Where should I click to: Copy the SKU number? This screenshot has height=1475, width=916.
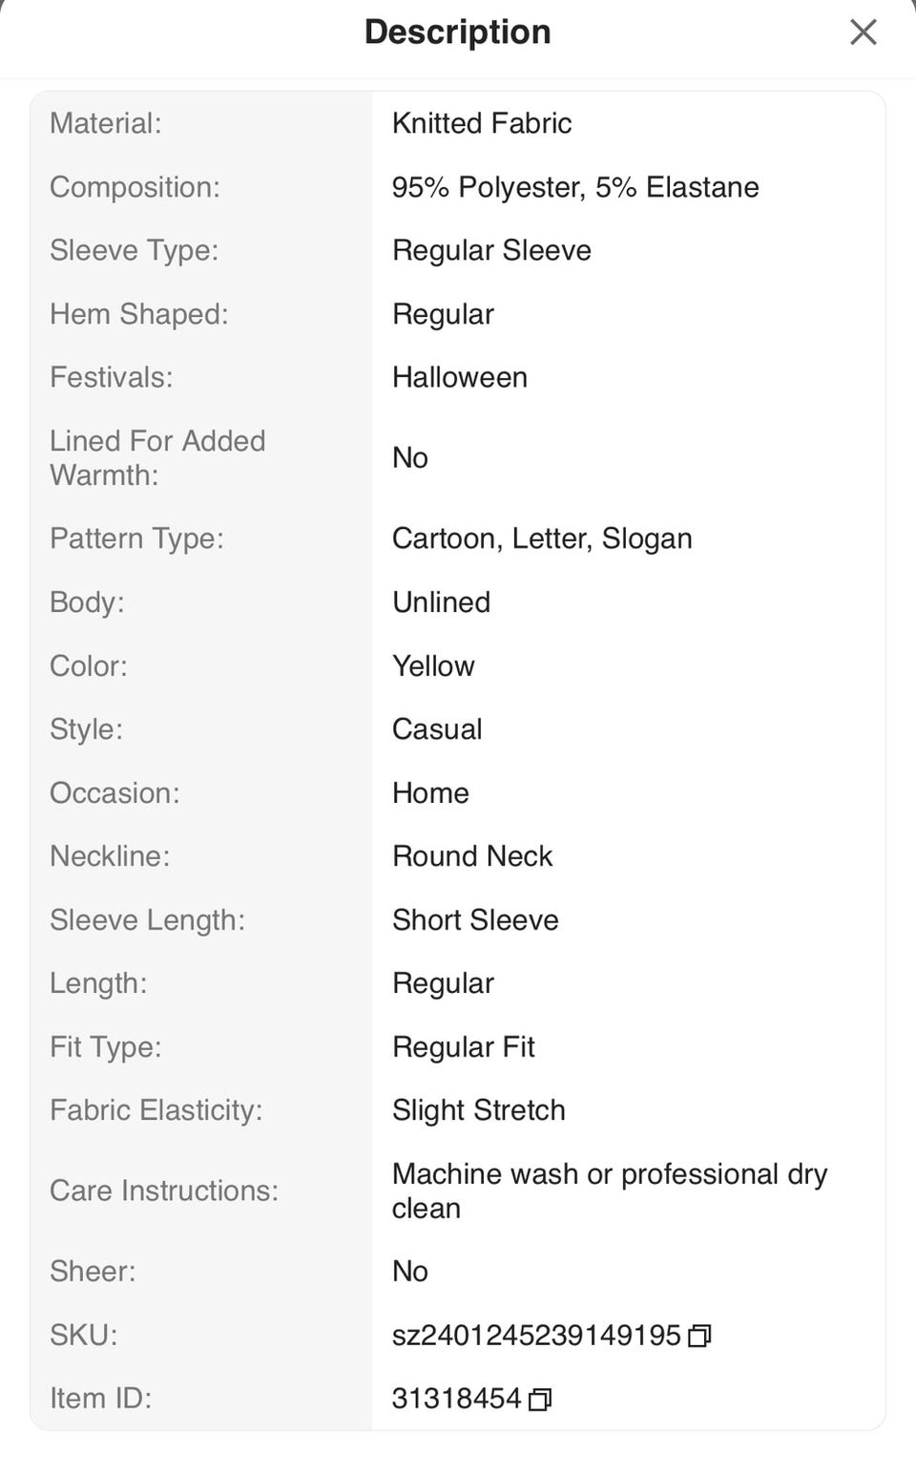(699, 1336)
